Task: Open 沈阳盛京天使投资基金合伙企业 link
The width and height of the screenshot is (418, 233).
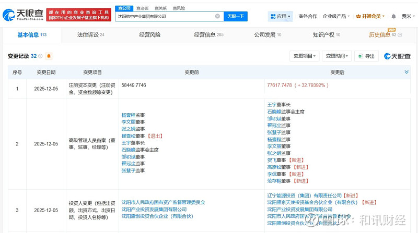Action: (x=312, y=202)
